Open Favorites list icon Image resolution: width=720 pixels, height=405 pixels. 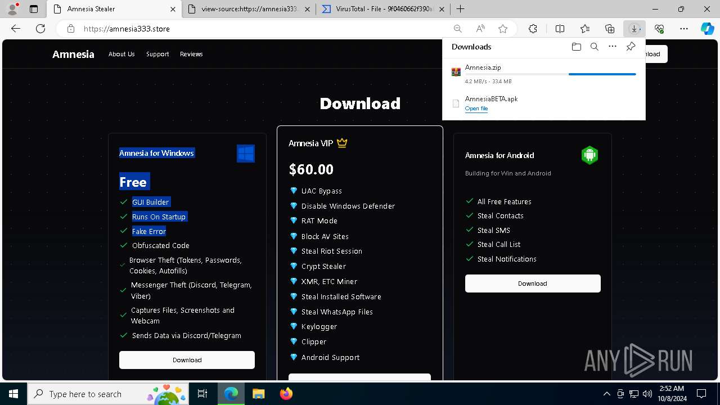point(585,29)
